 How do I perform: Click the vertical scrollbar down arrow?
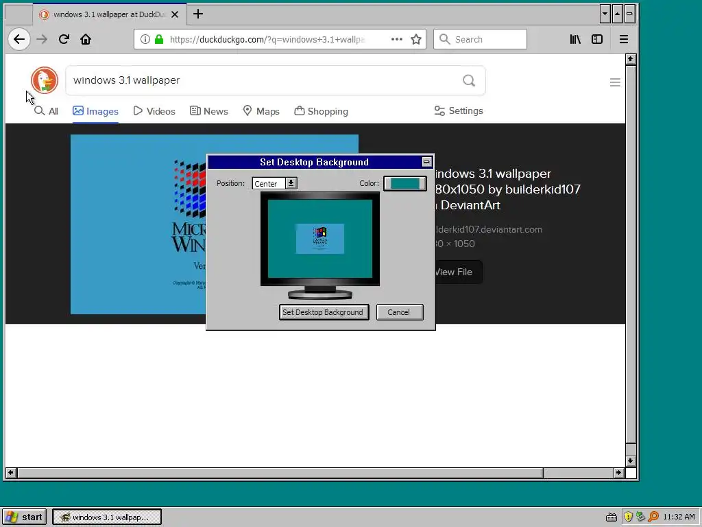click(631, 460)
